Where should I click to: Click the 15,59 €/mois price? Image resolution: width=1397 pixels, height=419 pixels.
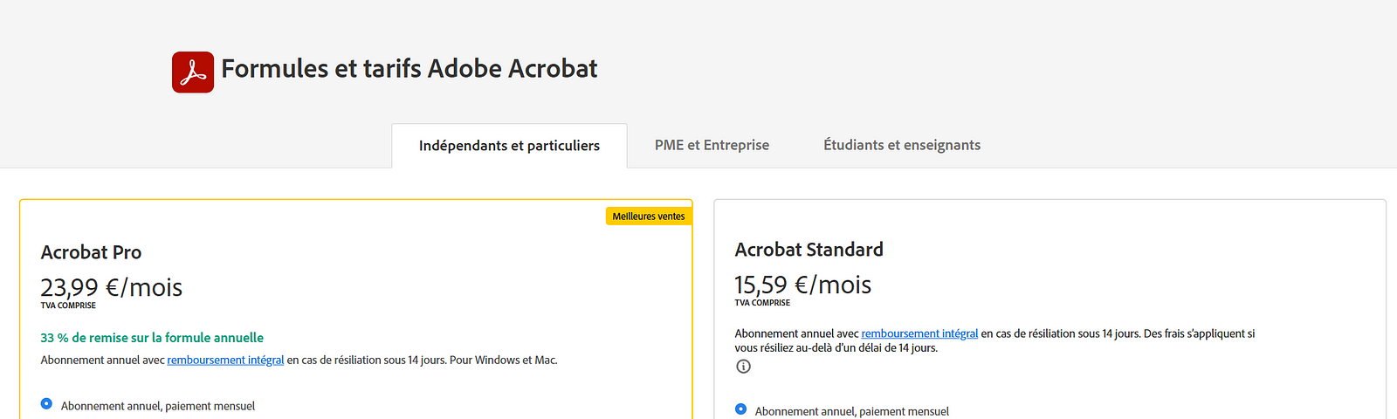click(x=803, y=285)
